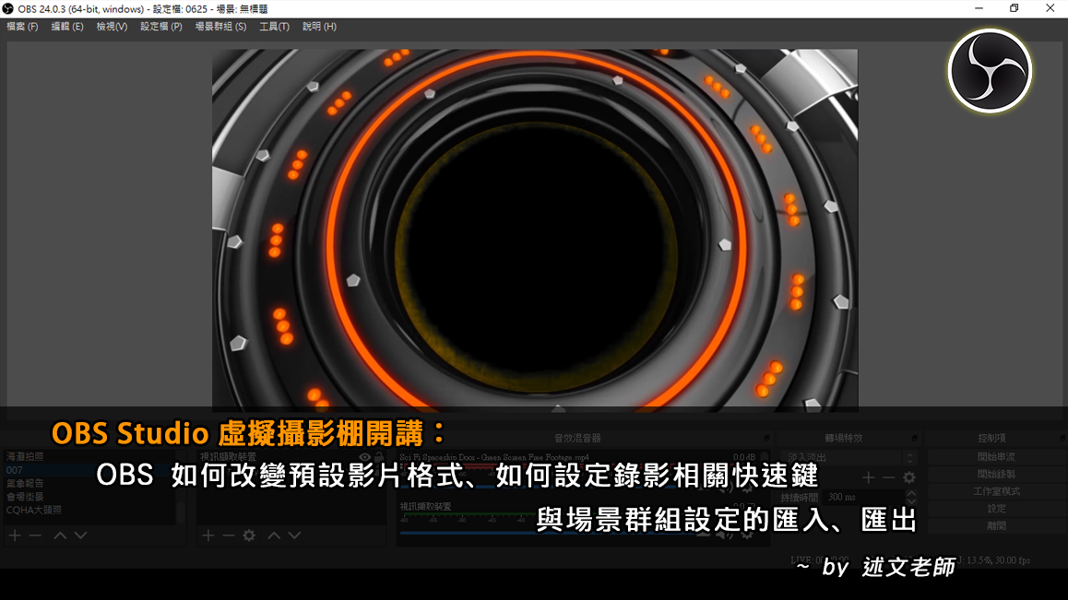1068x600 pixels.
Task: Remove the selected scene with the minus icon
Action: tap(35, 536)
